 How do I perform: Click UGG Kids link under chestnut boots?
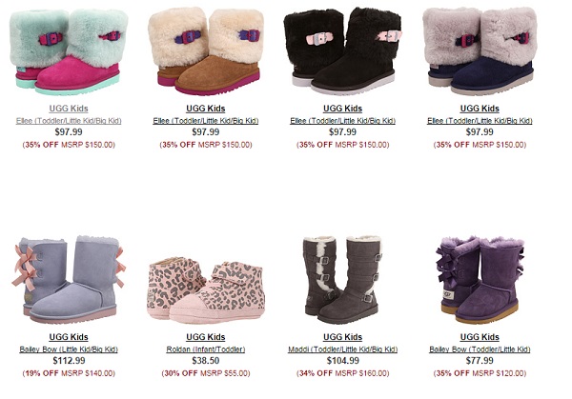pyautogui.click(x=206, y=109)
